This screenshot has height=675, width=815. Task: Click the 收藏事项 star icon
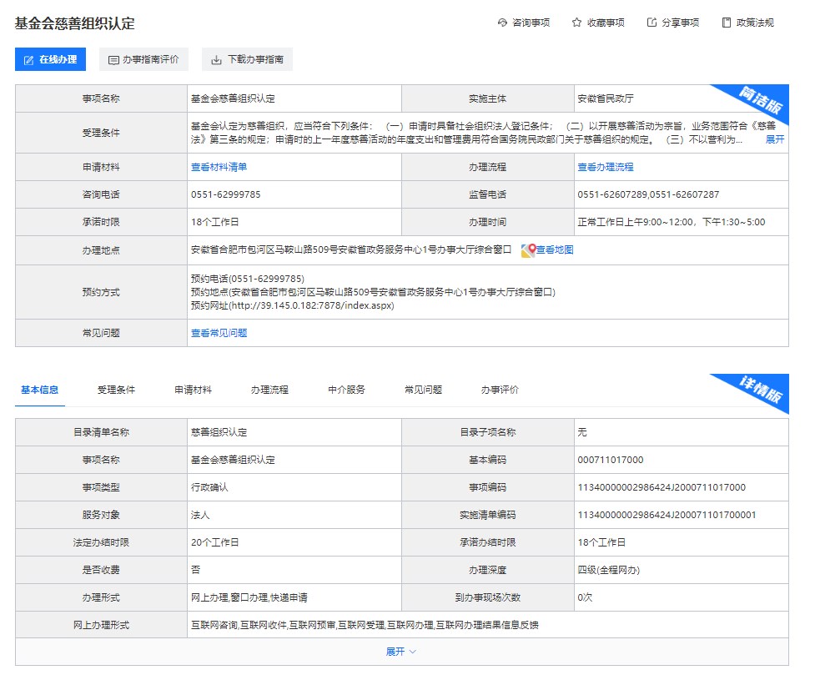coord(576,23)
